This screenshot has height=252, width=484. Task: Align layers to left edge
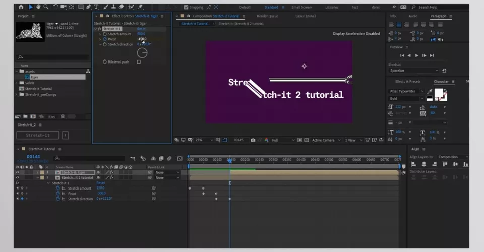[x=413, y=164]
